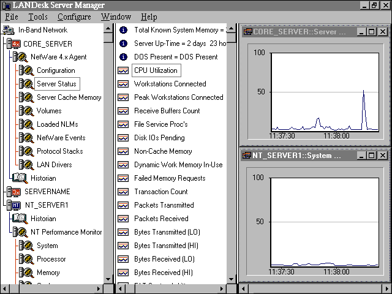Click the Historian book icon under CORE_SERVER
Viewport: 392px width, 294px height.
point(20,178)
